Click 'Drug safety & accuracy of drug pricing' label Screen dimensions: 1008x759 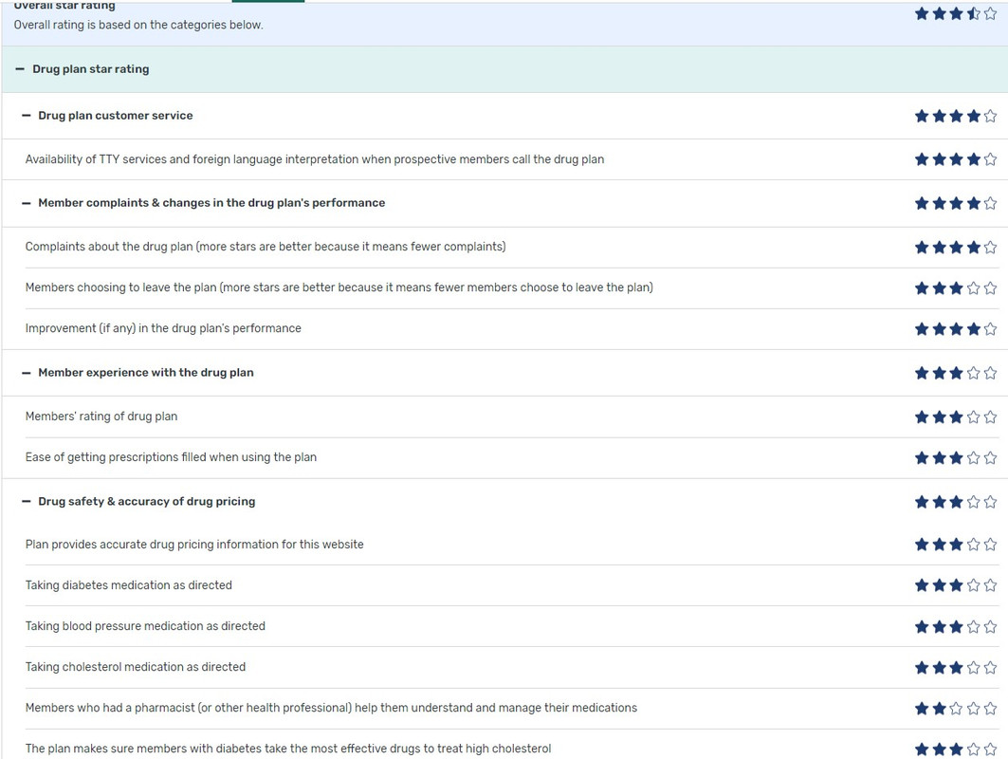[147, 501]
